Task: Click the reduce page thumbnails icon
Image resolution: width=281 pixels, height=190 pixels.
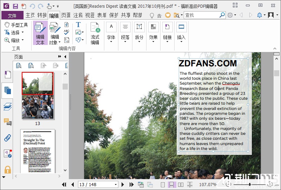Action: (31, 66)
